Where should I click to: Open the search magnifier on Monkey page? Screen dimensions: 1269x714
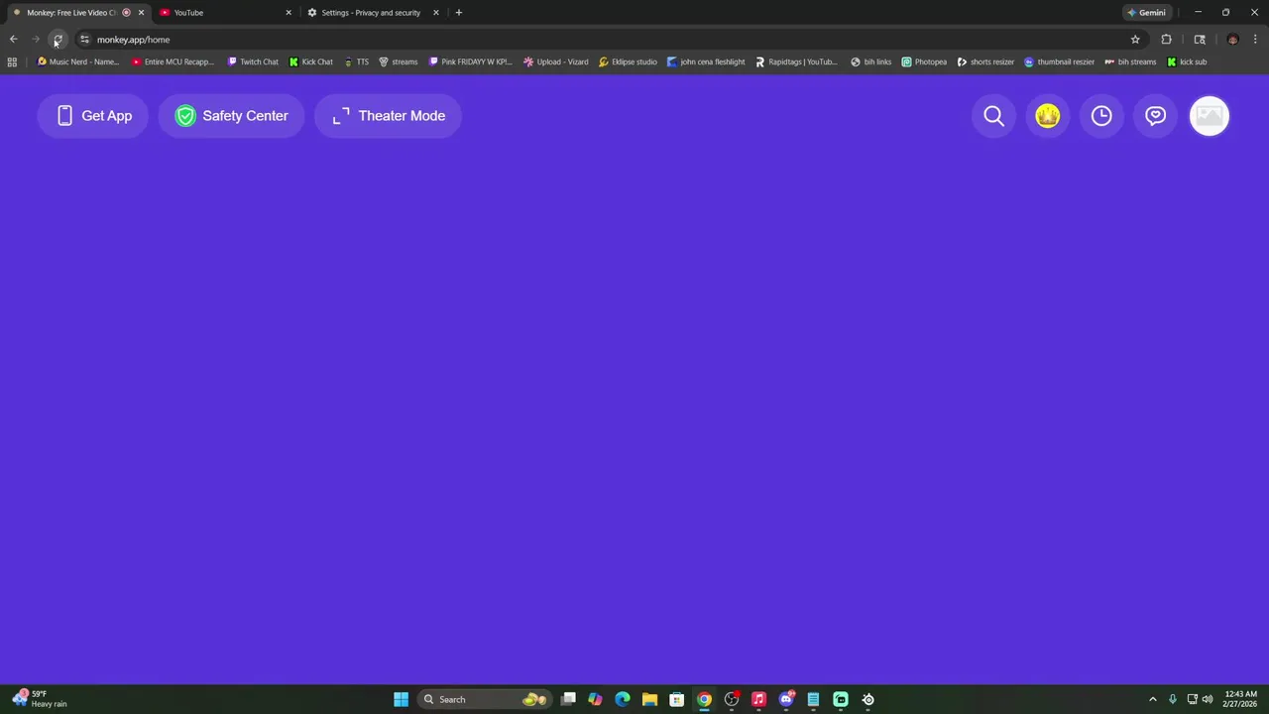(993, 116)
